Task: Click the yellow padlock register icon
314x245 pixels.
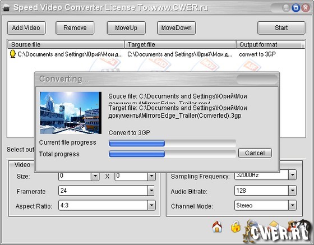Action: tap(235, 226)
